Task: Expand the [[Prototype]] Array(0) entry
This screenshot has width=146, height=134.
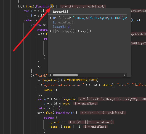Action: click(x=51, y=31)
